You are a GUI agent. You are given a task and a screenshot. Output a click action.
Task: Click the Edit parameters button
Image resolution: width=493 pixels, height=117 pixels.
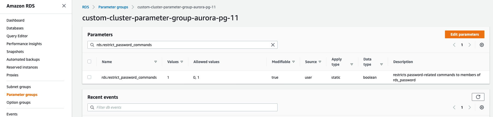click(465, 34)
